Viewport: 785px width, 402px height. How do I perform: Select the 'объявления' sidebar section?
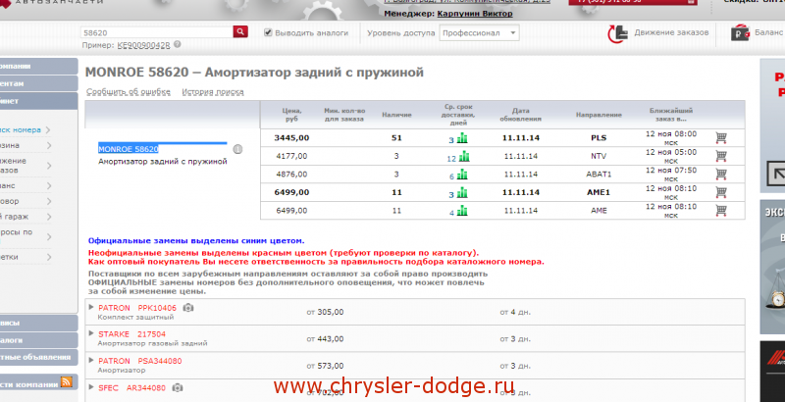(x=38, y=357)
